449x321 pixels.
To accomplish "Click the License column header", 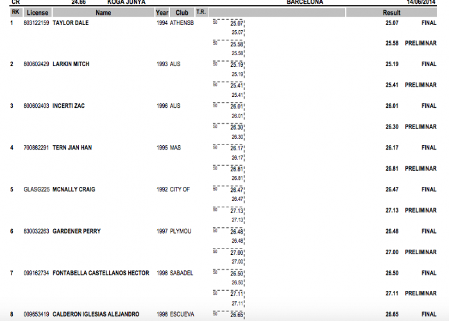I will click(37, 13).
